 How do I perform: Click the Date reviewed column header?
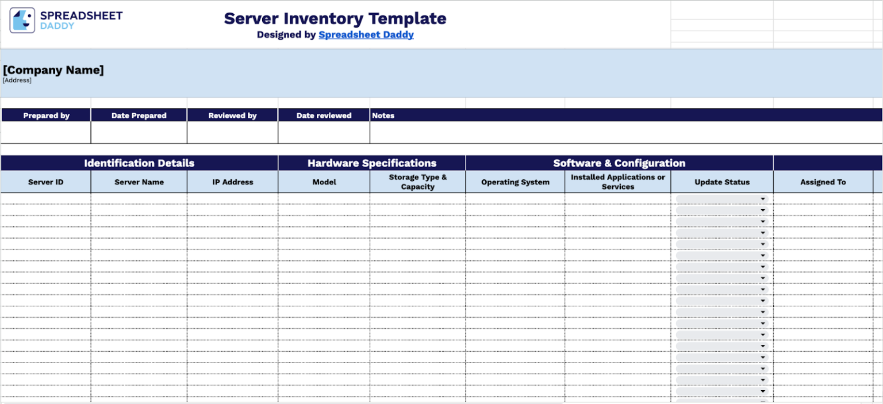pyautogui.click(x=323, y=115)
